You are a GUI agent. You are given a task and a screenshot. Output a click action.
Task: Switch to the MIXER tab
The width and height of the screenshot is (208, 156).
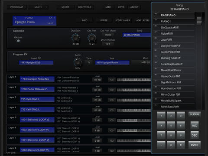[65, 7]
